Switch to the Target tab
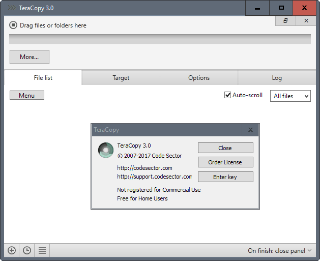The width and height of the screenshot is (320, 261). [x=121, y=77]
